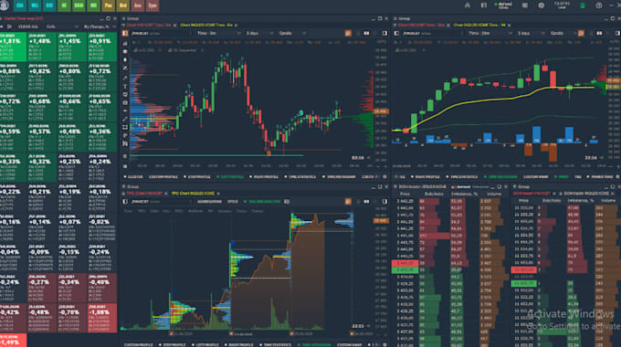Click orange current price label on 5m chart

[x=381, y=111]
